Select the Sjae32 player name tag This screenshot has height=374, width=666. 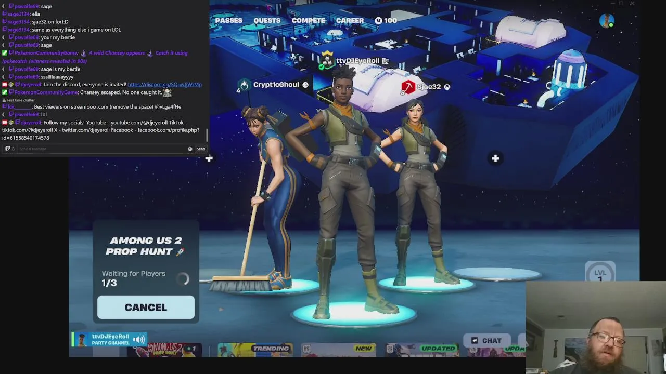[429, 87]
